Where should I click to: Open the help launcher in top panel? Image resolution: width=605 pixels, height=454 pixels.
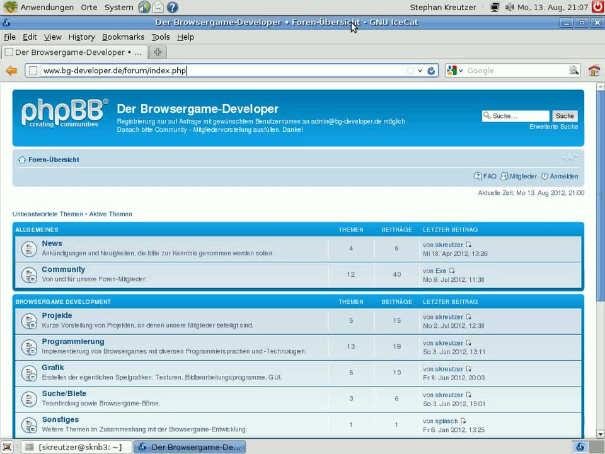[x=172, y=7]
